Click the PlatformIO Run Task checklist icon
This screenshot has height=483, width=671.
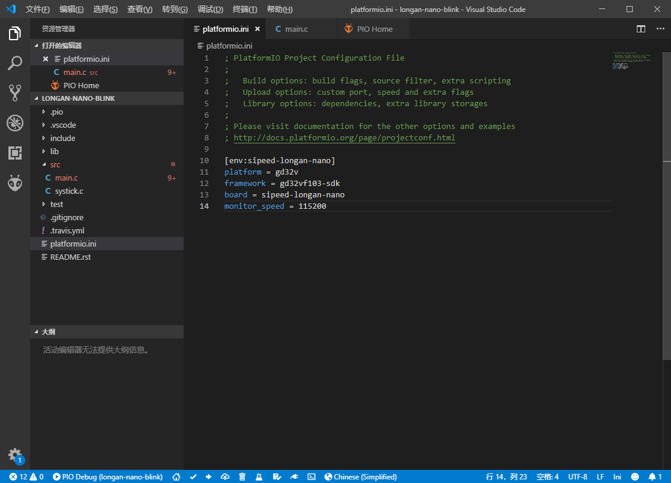[277, 476]
